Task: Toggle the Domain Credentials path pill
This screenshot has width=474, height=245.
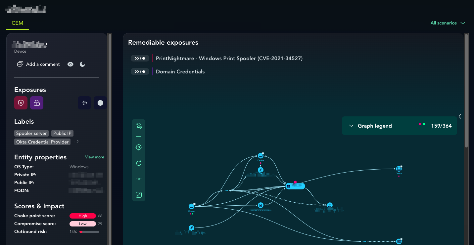Action: click(x=140, y=72)
